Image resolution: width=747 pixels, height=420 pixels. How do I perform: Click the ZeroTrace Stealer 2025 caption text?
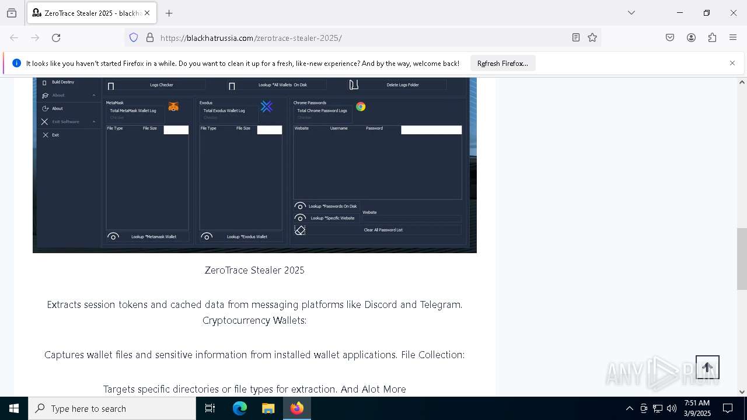tap(254, 270)
